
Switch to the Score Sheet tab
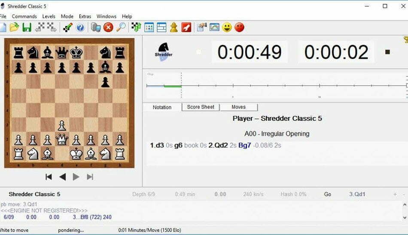[201, 107]
